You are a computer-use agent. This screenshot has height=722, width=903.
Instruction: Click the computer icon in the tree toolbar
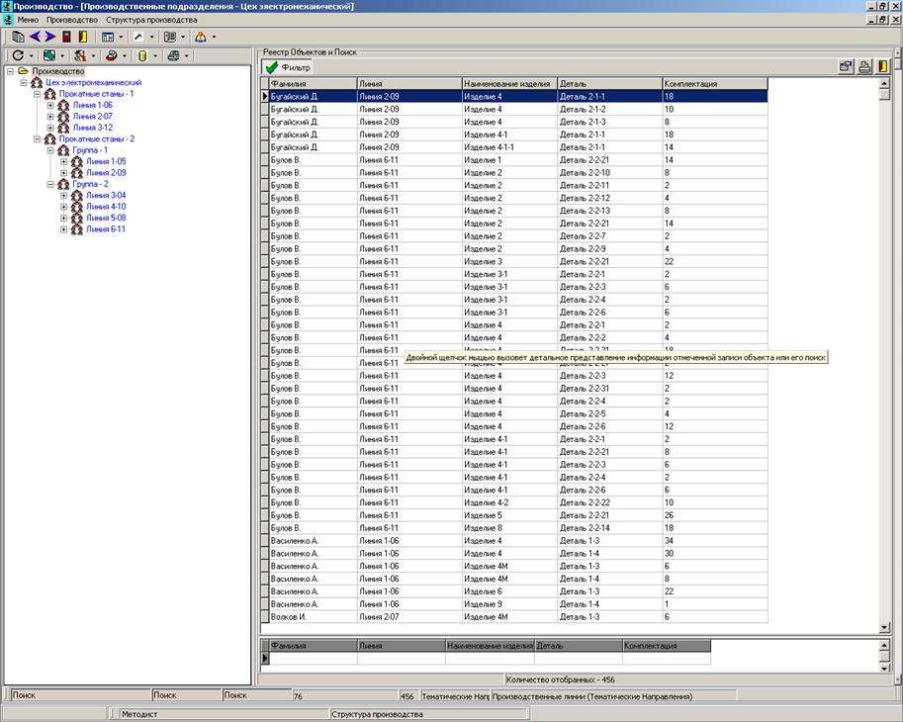173,55
